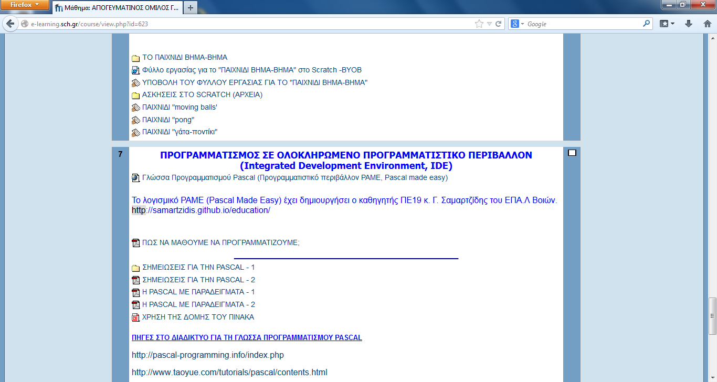Choose search engine via Google icon dropdown
This screenshot has width=717, height=382.
[x=518, y=24]
